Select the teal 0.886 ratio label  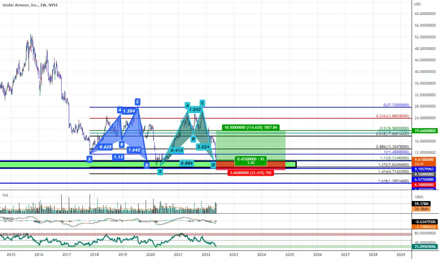point(187,163)
